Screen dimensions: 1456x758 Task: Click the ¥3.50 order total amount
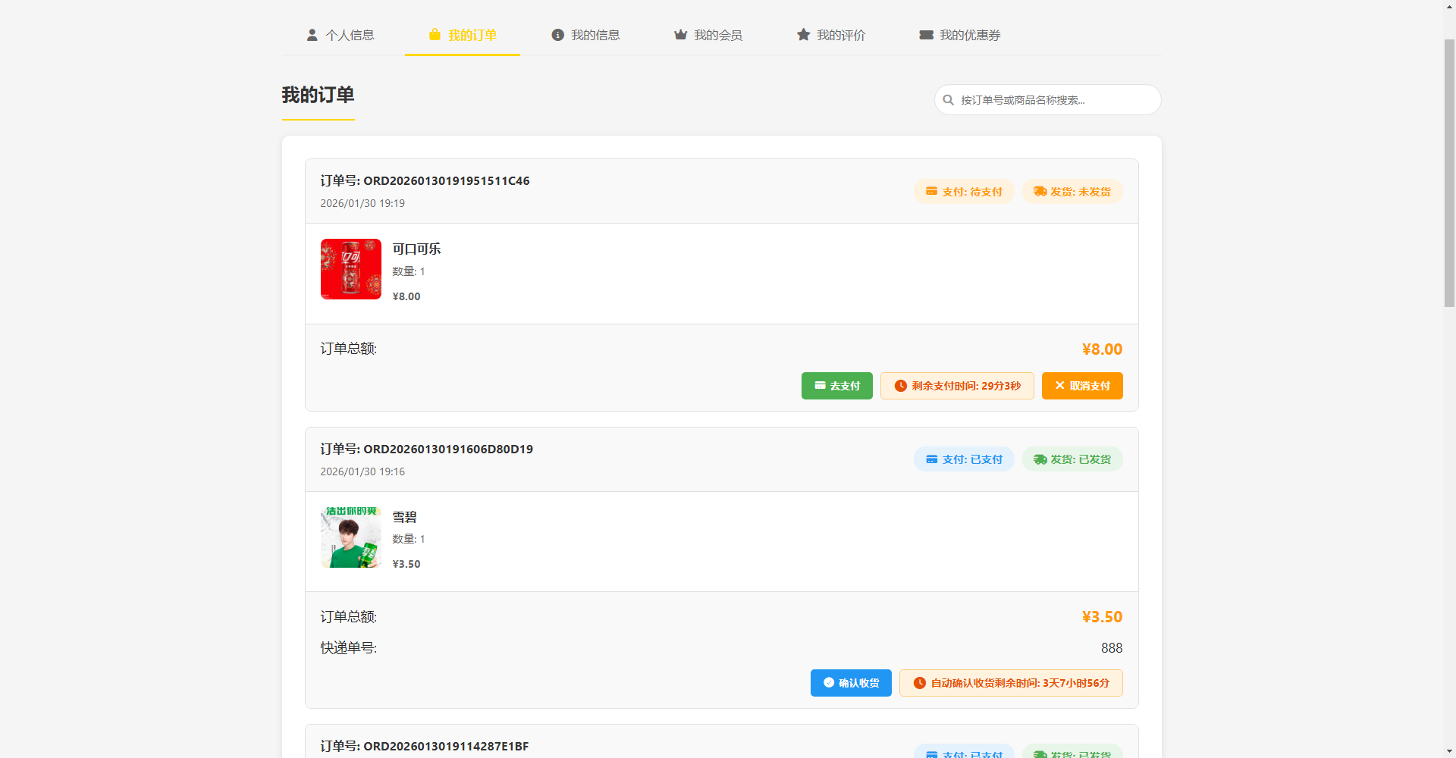tap(1102, 617)
